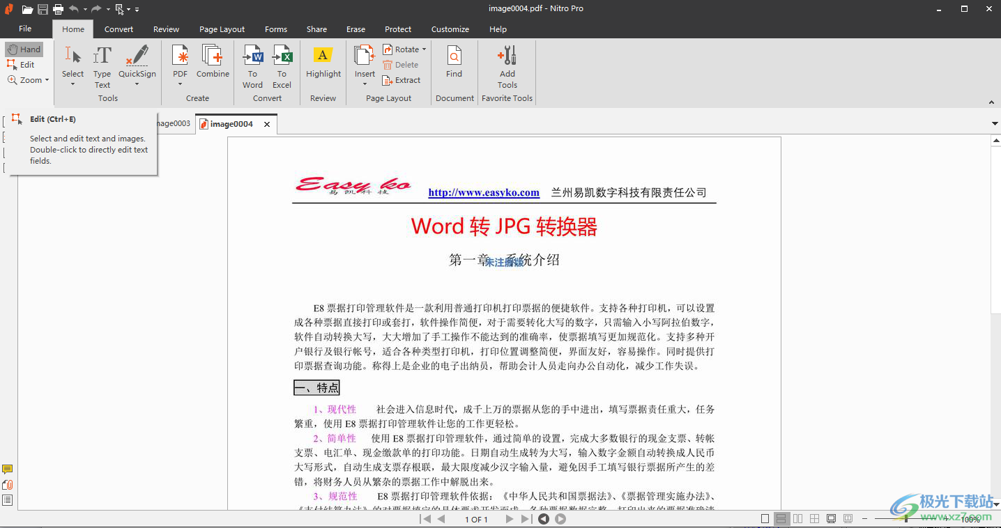Go to the last page button

(x=526, y=519)
